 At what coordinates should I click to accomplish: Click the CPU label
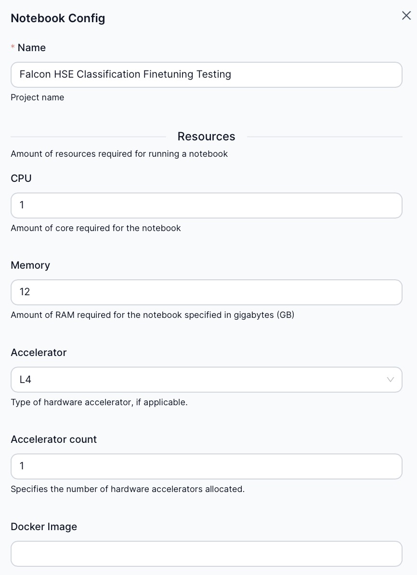(21, 178)
